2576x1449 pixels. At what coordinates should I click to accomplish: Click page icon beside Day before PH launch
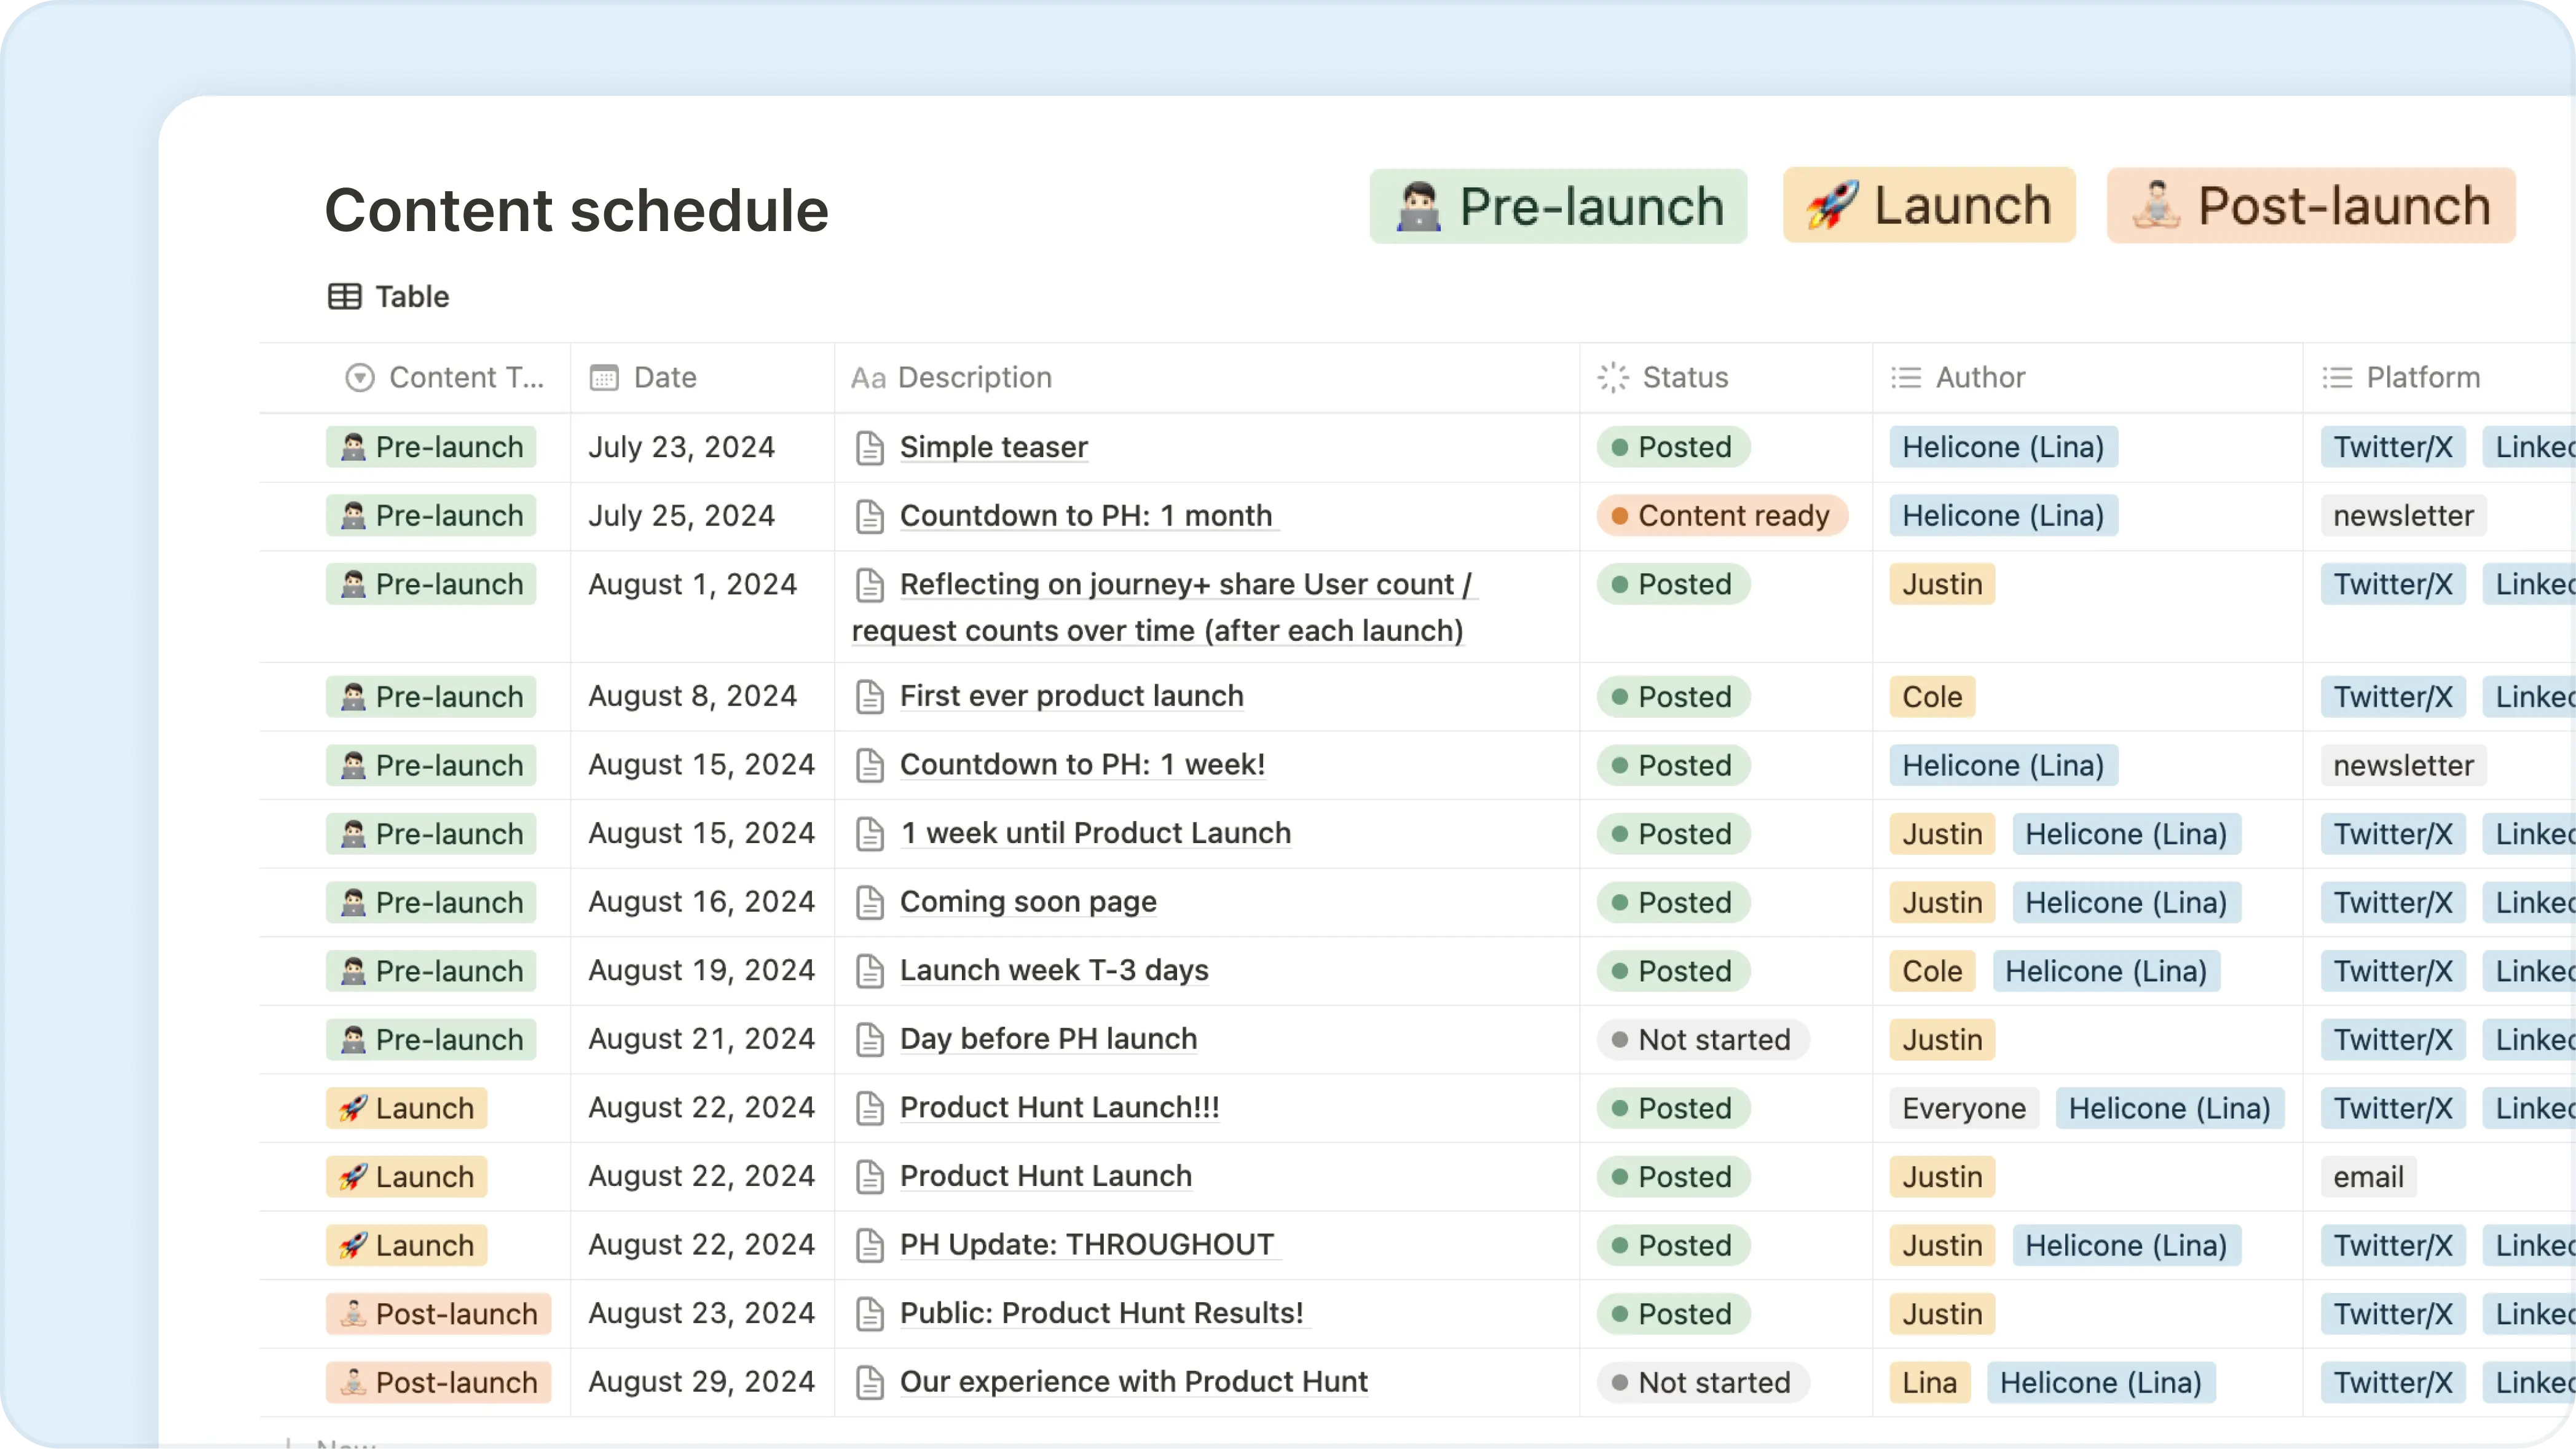coord(870,1040)
